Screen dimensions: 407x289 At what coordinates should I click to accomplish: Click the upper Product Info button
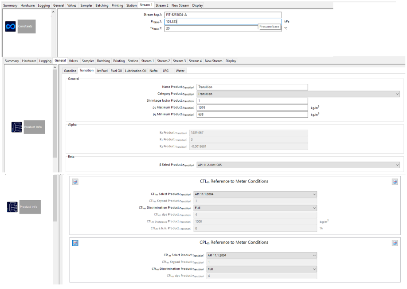34,127
